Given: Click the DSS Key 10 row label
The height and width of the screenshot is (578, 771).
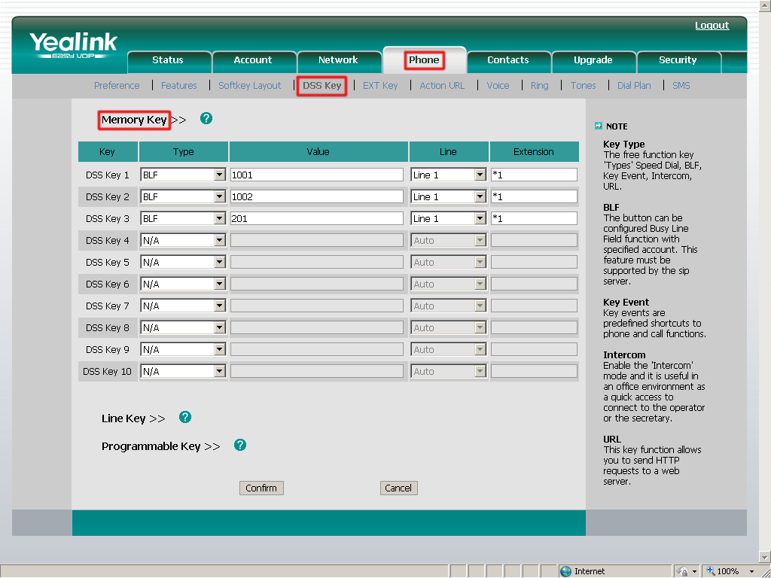Looking at the screenshot, I should pyautogui.click(x=108, y=372).
